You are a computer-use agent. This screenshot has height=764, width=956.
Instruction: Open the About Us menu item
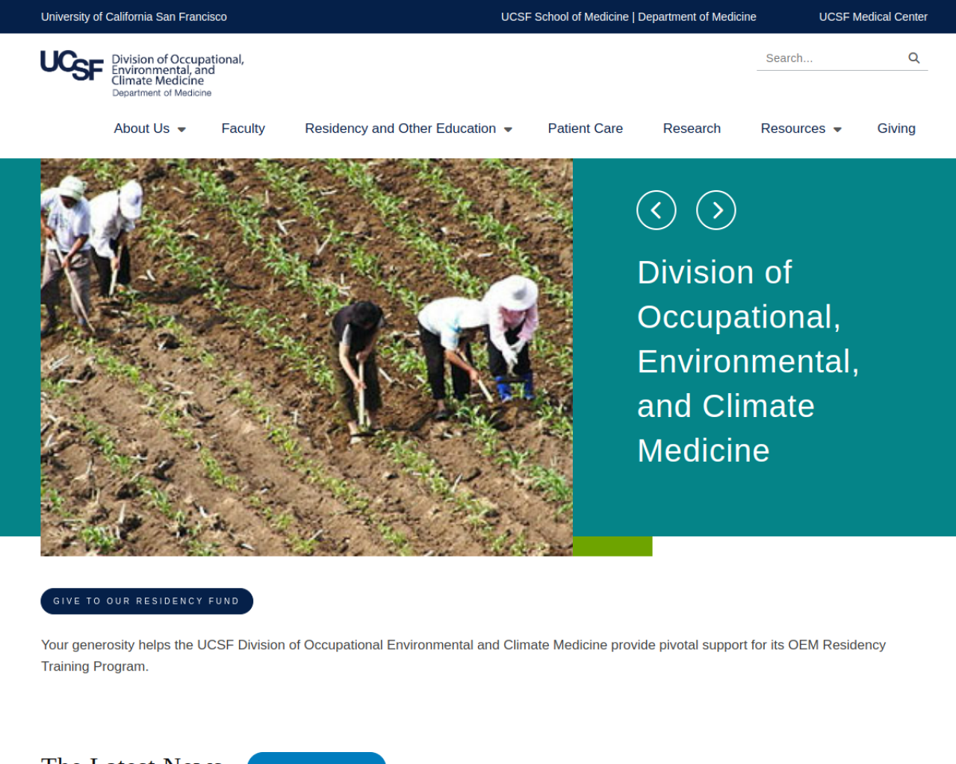pyautogui.click(x=142, y=128)
